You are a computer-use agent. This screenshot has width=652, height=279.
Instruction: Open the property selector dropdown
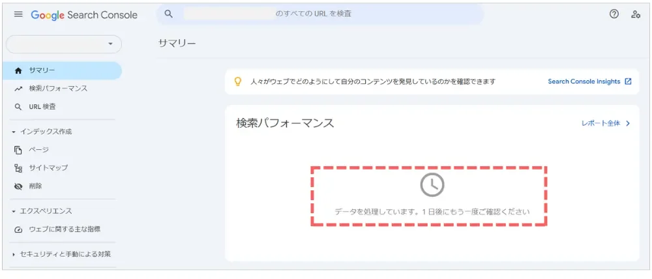[64, 44]
